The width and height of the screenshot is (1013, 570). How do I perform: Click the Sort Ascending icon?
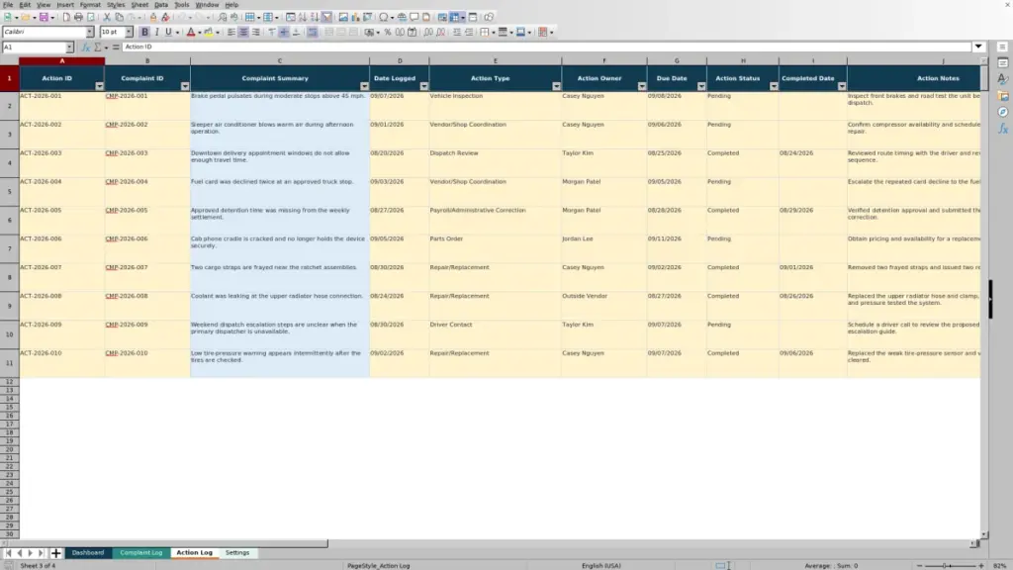[x=303, y=17]
